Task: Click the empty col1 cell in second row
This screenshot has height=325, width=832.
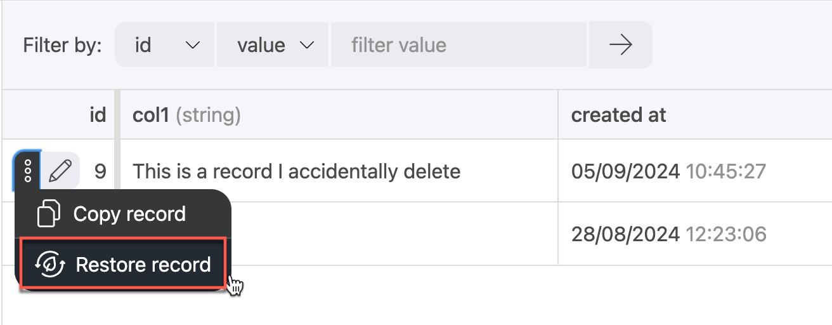Action: coord(393,234)
